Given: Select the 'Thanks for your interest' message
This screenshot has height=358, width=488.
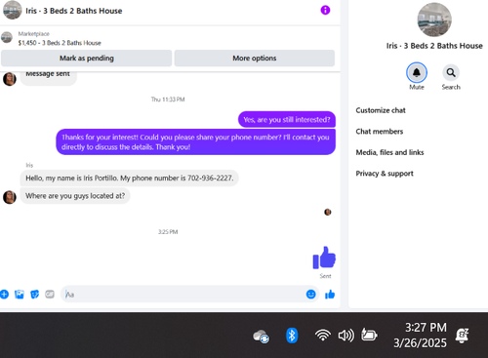Looking at the screenshot, I should click(x=195, y=142).
